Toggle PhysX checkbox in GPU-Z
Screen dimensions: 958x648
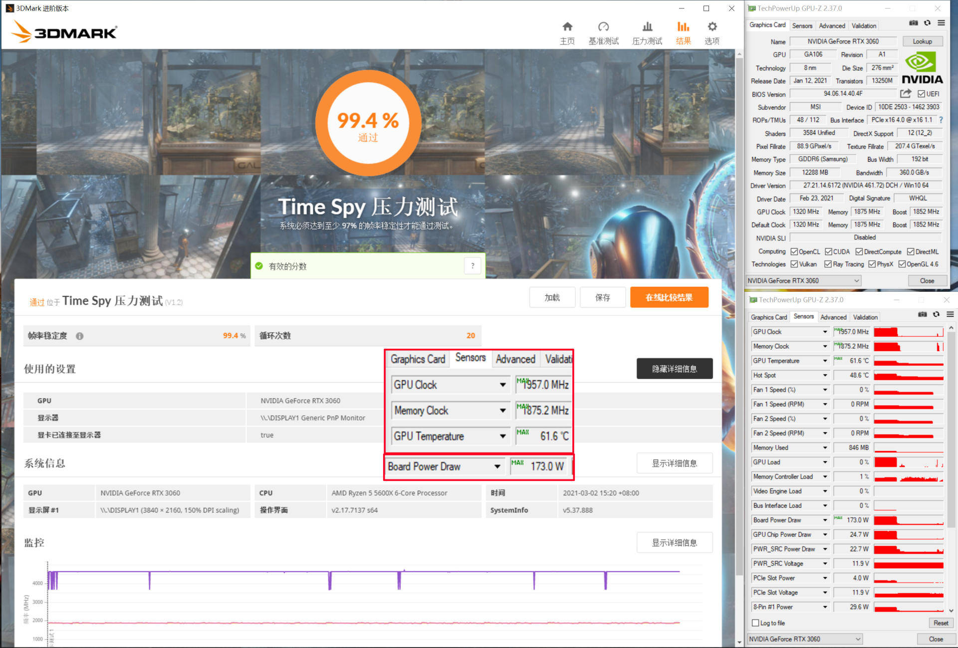coord(872,264)
